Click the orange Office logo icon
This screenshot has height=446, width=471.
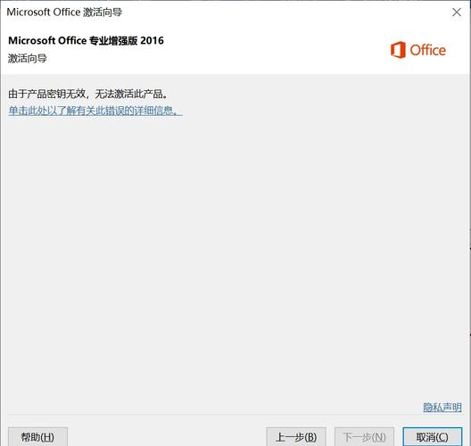point(398,50)
